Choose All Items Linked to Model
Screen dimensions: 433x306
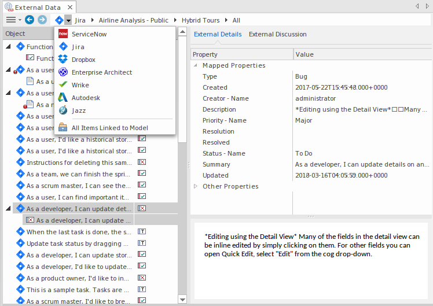pyautogui.click(x=109, y=128)
